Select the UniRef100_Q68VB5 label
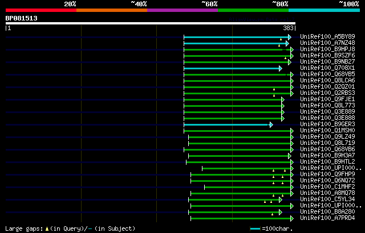This screenshot has width=365, height=233. pyautogui.click(x=327, y=74)
